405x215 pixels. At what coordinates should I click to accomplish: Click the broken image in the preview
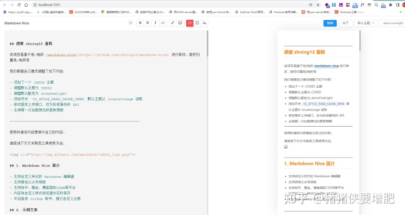[286, 147]
